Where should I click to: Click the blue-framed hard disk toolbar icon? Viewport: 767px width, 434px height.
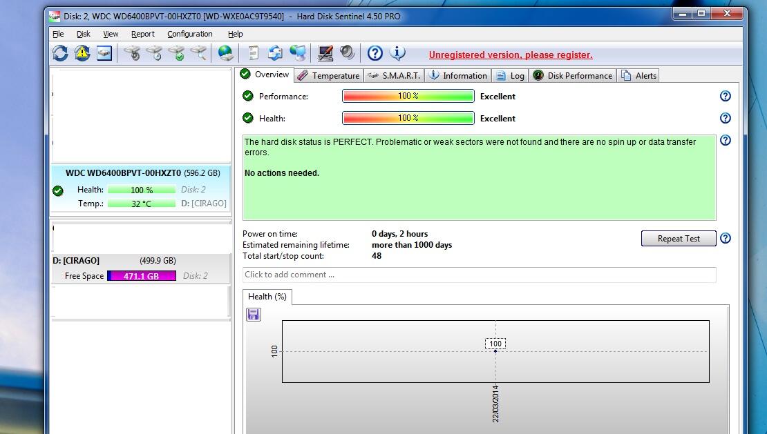(104, 52)
